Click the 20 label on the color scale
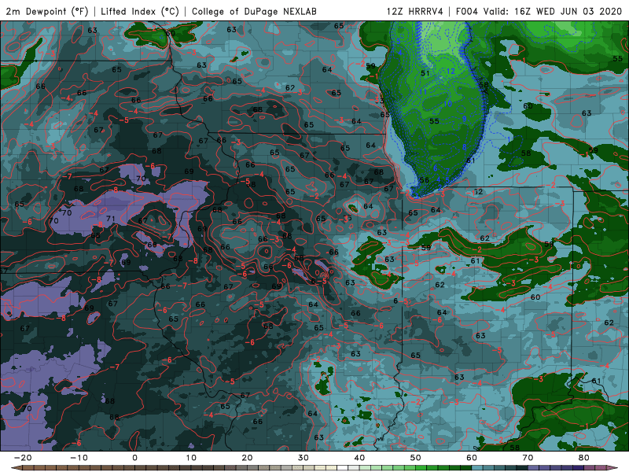The height and width of the screenshot is (472, 629). click(x=247, y=458)
